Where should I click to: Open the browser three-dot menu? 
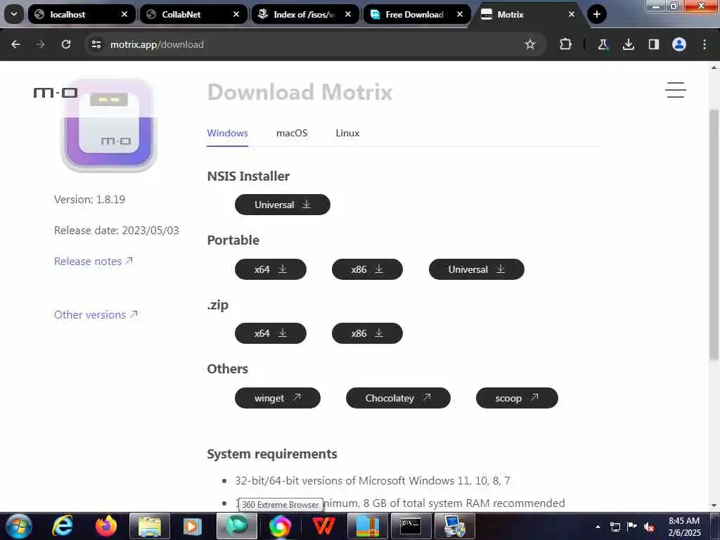click(x=705, y=44)
